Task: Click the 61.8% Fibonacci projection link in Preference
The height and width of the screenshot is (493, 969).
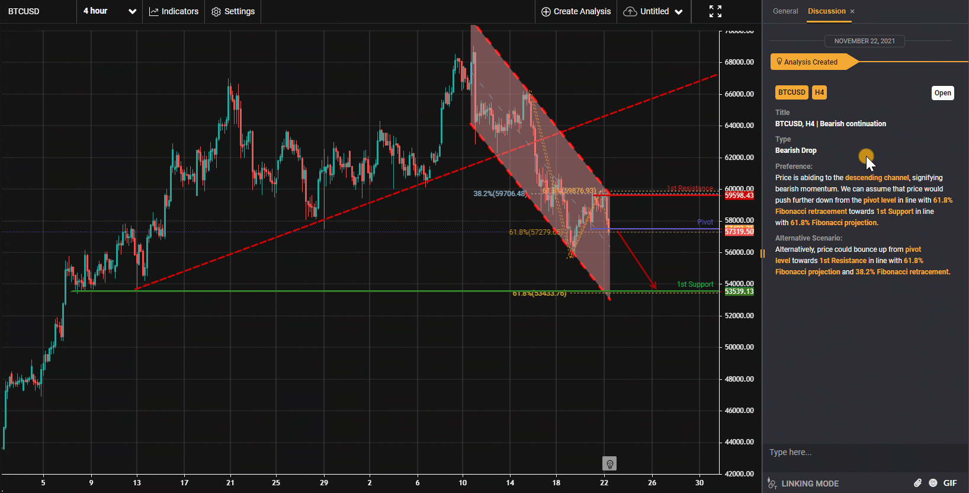Action: [834, 223]
